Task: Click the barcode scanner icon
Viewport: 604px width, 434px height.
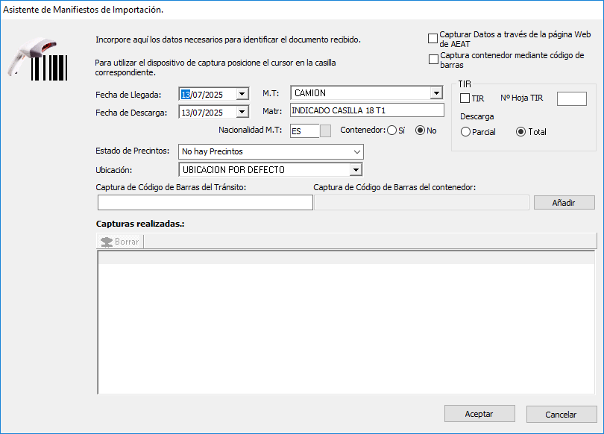Action: click(x=37, y=57)
